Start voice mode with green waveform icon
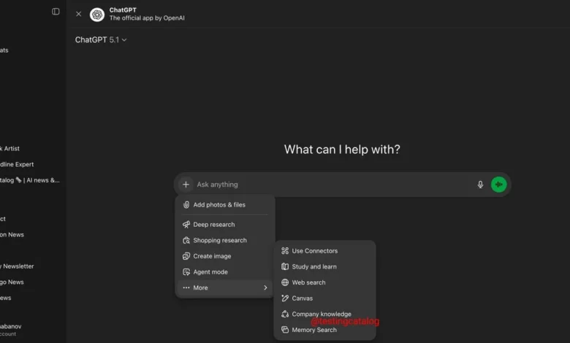570x343 pixels. pos(499,185)
